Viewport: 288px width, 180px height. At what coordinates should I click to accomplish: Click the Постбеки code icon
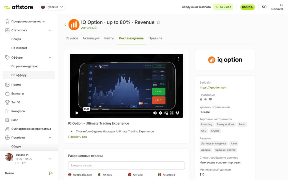pos(7,137)
